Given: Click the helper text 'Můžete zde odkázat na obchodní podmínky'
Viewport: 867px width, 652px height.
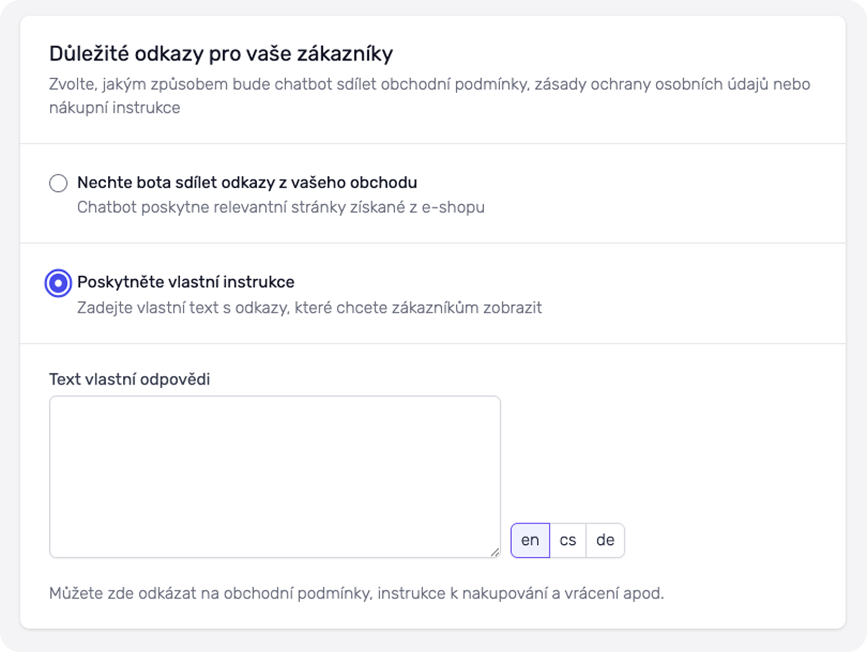Looking at the screenshot, I should coord(356,593).
